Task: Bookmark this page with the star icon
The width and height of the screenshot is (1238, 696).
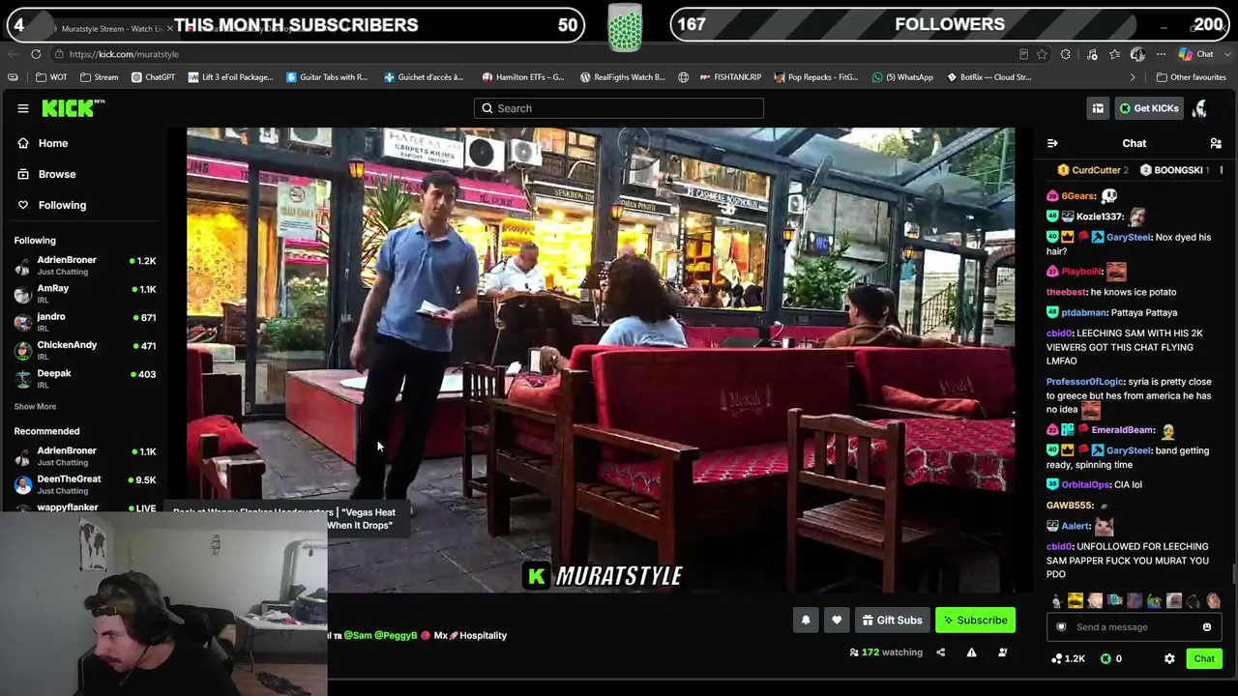Action: point(1042,54)
